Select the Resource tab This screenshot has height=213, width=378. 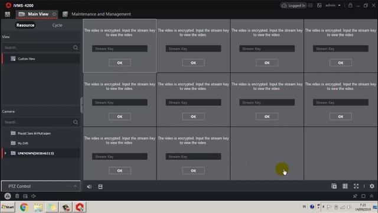pyautogui.click(x=25, y=25)
